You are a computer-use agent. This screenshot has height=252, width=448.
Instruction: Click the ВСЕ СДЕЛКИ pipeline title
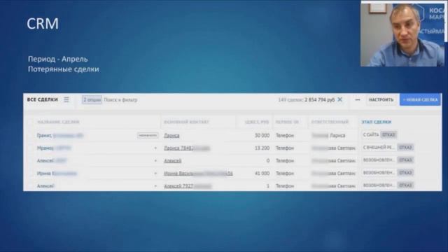point(42,99)
